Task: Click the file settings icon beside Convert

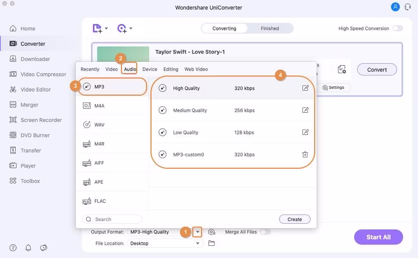Action: pos(342,70)
